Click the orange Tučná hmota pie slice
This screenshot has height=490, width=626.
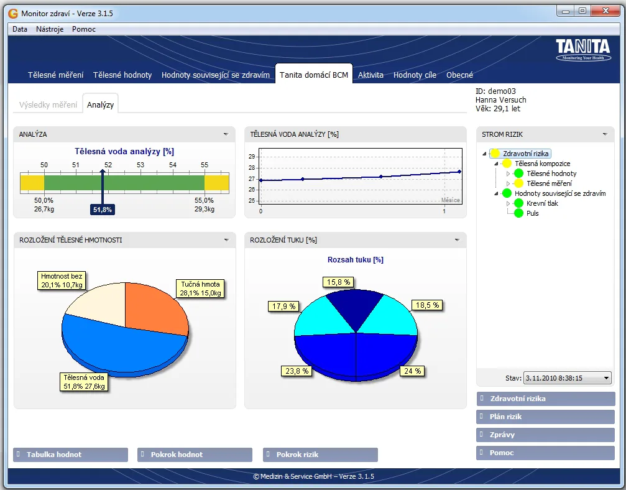click(155, 308)
